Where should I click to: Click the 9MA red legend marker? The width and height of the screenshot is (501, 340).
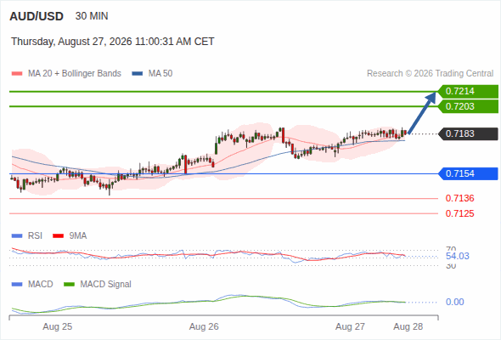click(x=58, y=236)
